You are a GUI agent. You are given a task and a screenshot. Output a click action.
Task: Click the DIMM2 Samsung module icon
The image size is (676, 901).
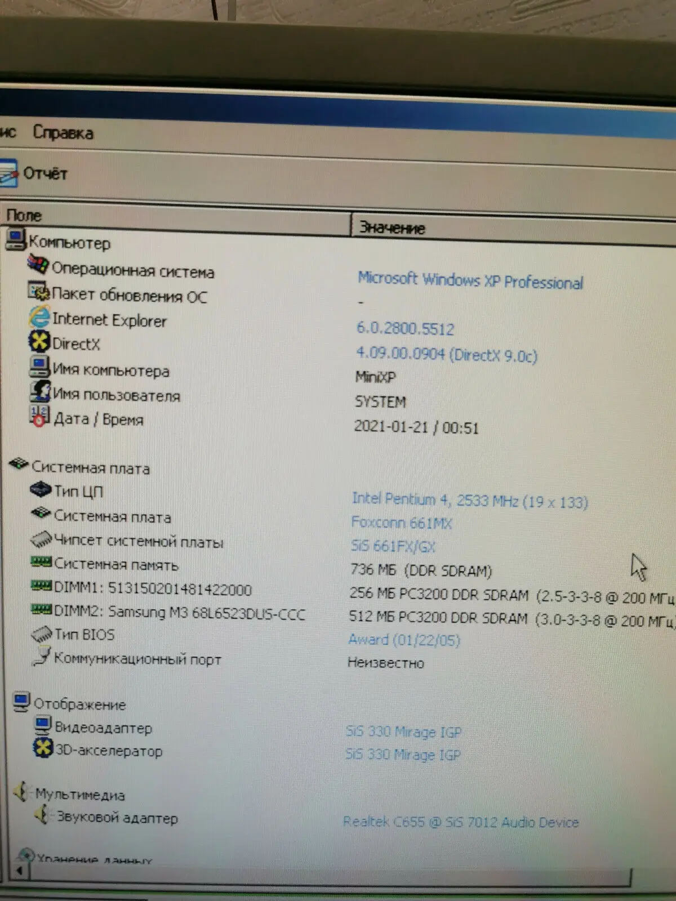pyautogui.click(x=42, y=609)
